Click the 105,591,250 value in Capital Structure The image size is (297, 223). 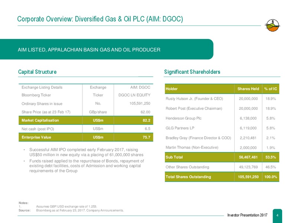tap(140, 103)
